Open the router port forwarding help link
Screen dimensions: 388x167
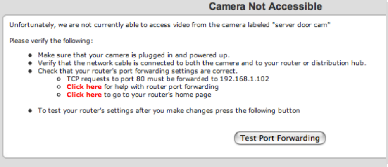click(84, 87)
